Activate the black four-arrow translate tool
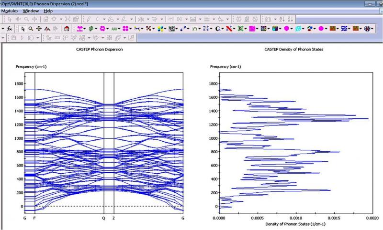This screenshot has width=383, height=230. pyautogui.click(x=39, y=29)
